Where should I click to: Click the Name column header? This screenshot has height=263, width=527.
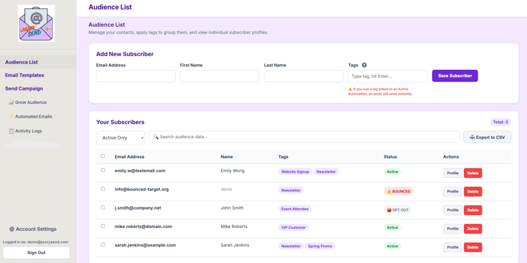(226, 157)
